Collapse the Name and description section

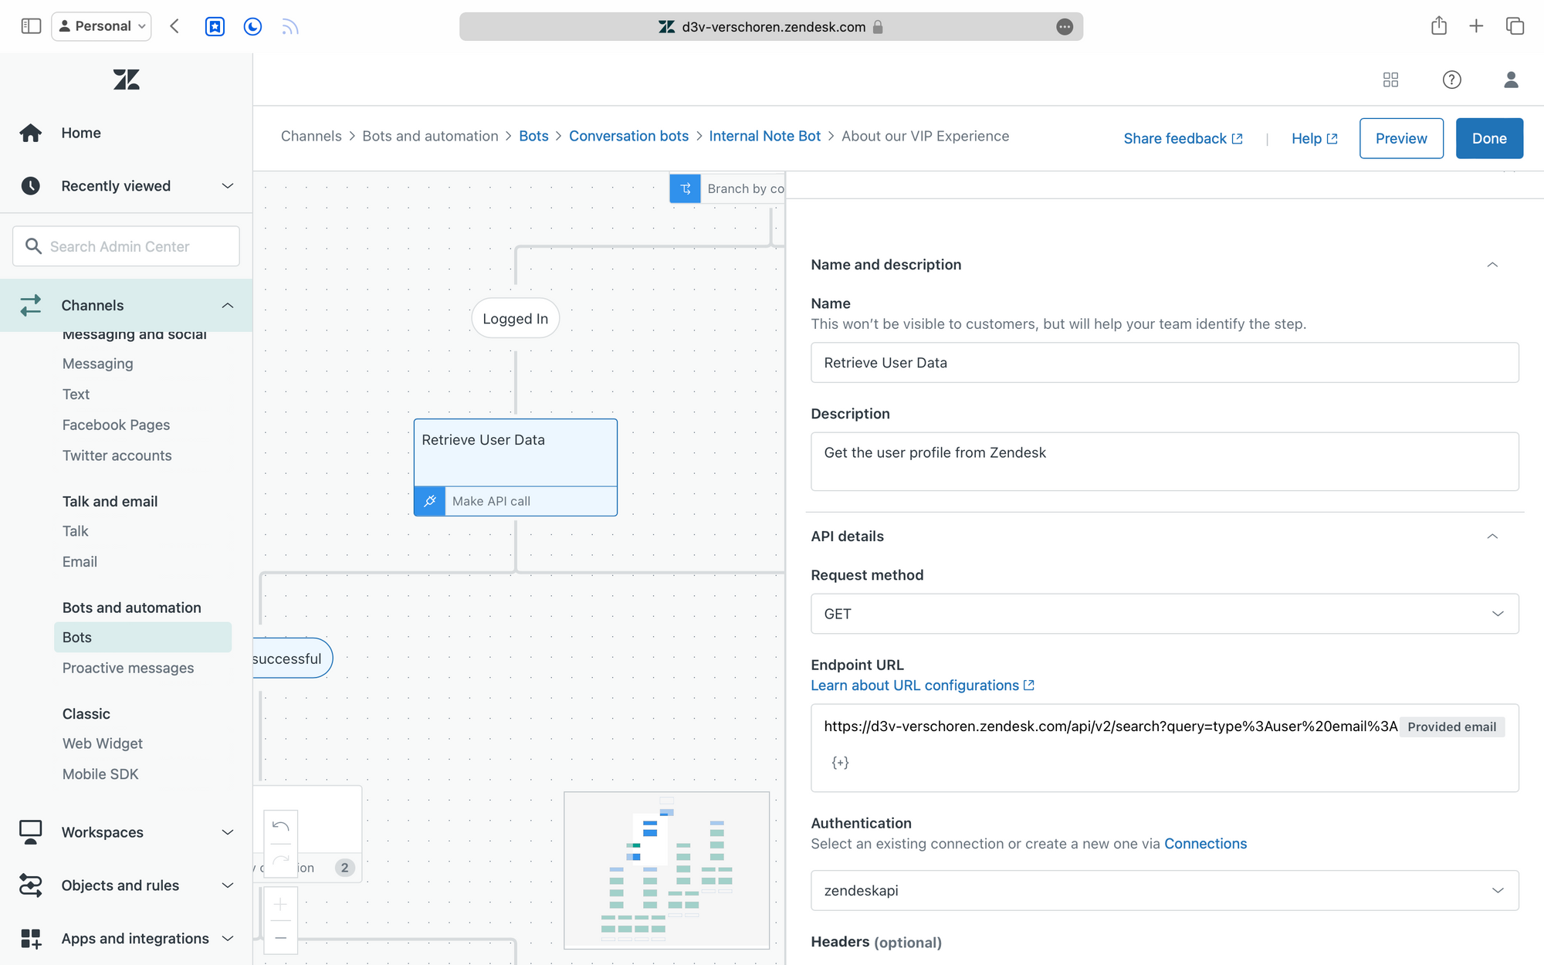(x=1492, y=265)
